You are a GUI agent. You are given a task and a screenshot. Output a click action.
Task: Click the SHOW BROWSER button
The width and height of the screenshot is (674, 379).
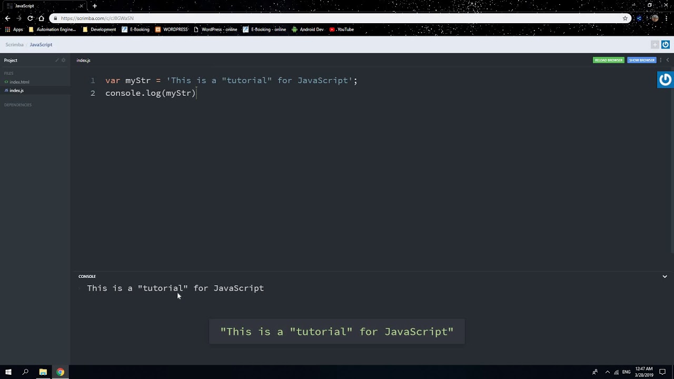(641, 60)
